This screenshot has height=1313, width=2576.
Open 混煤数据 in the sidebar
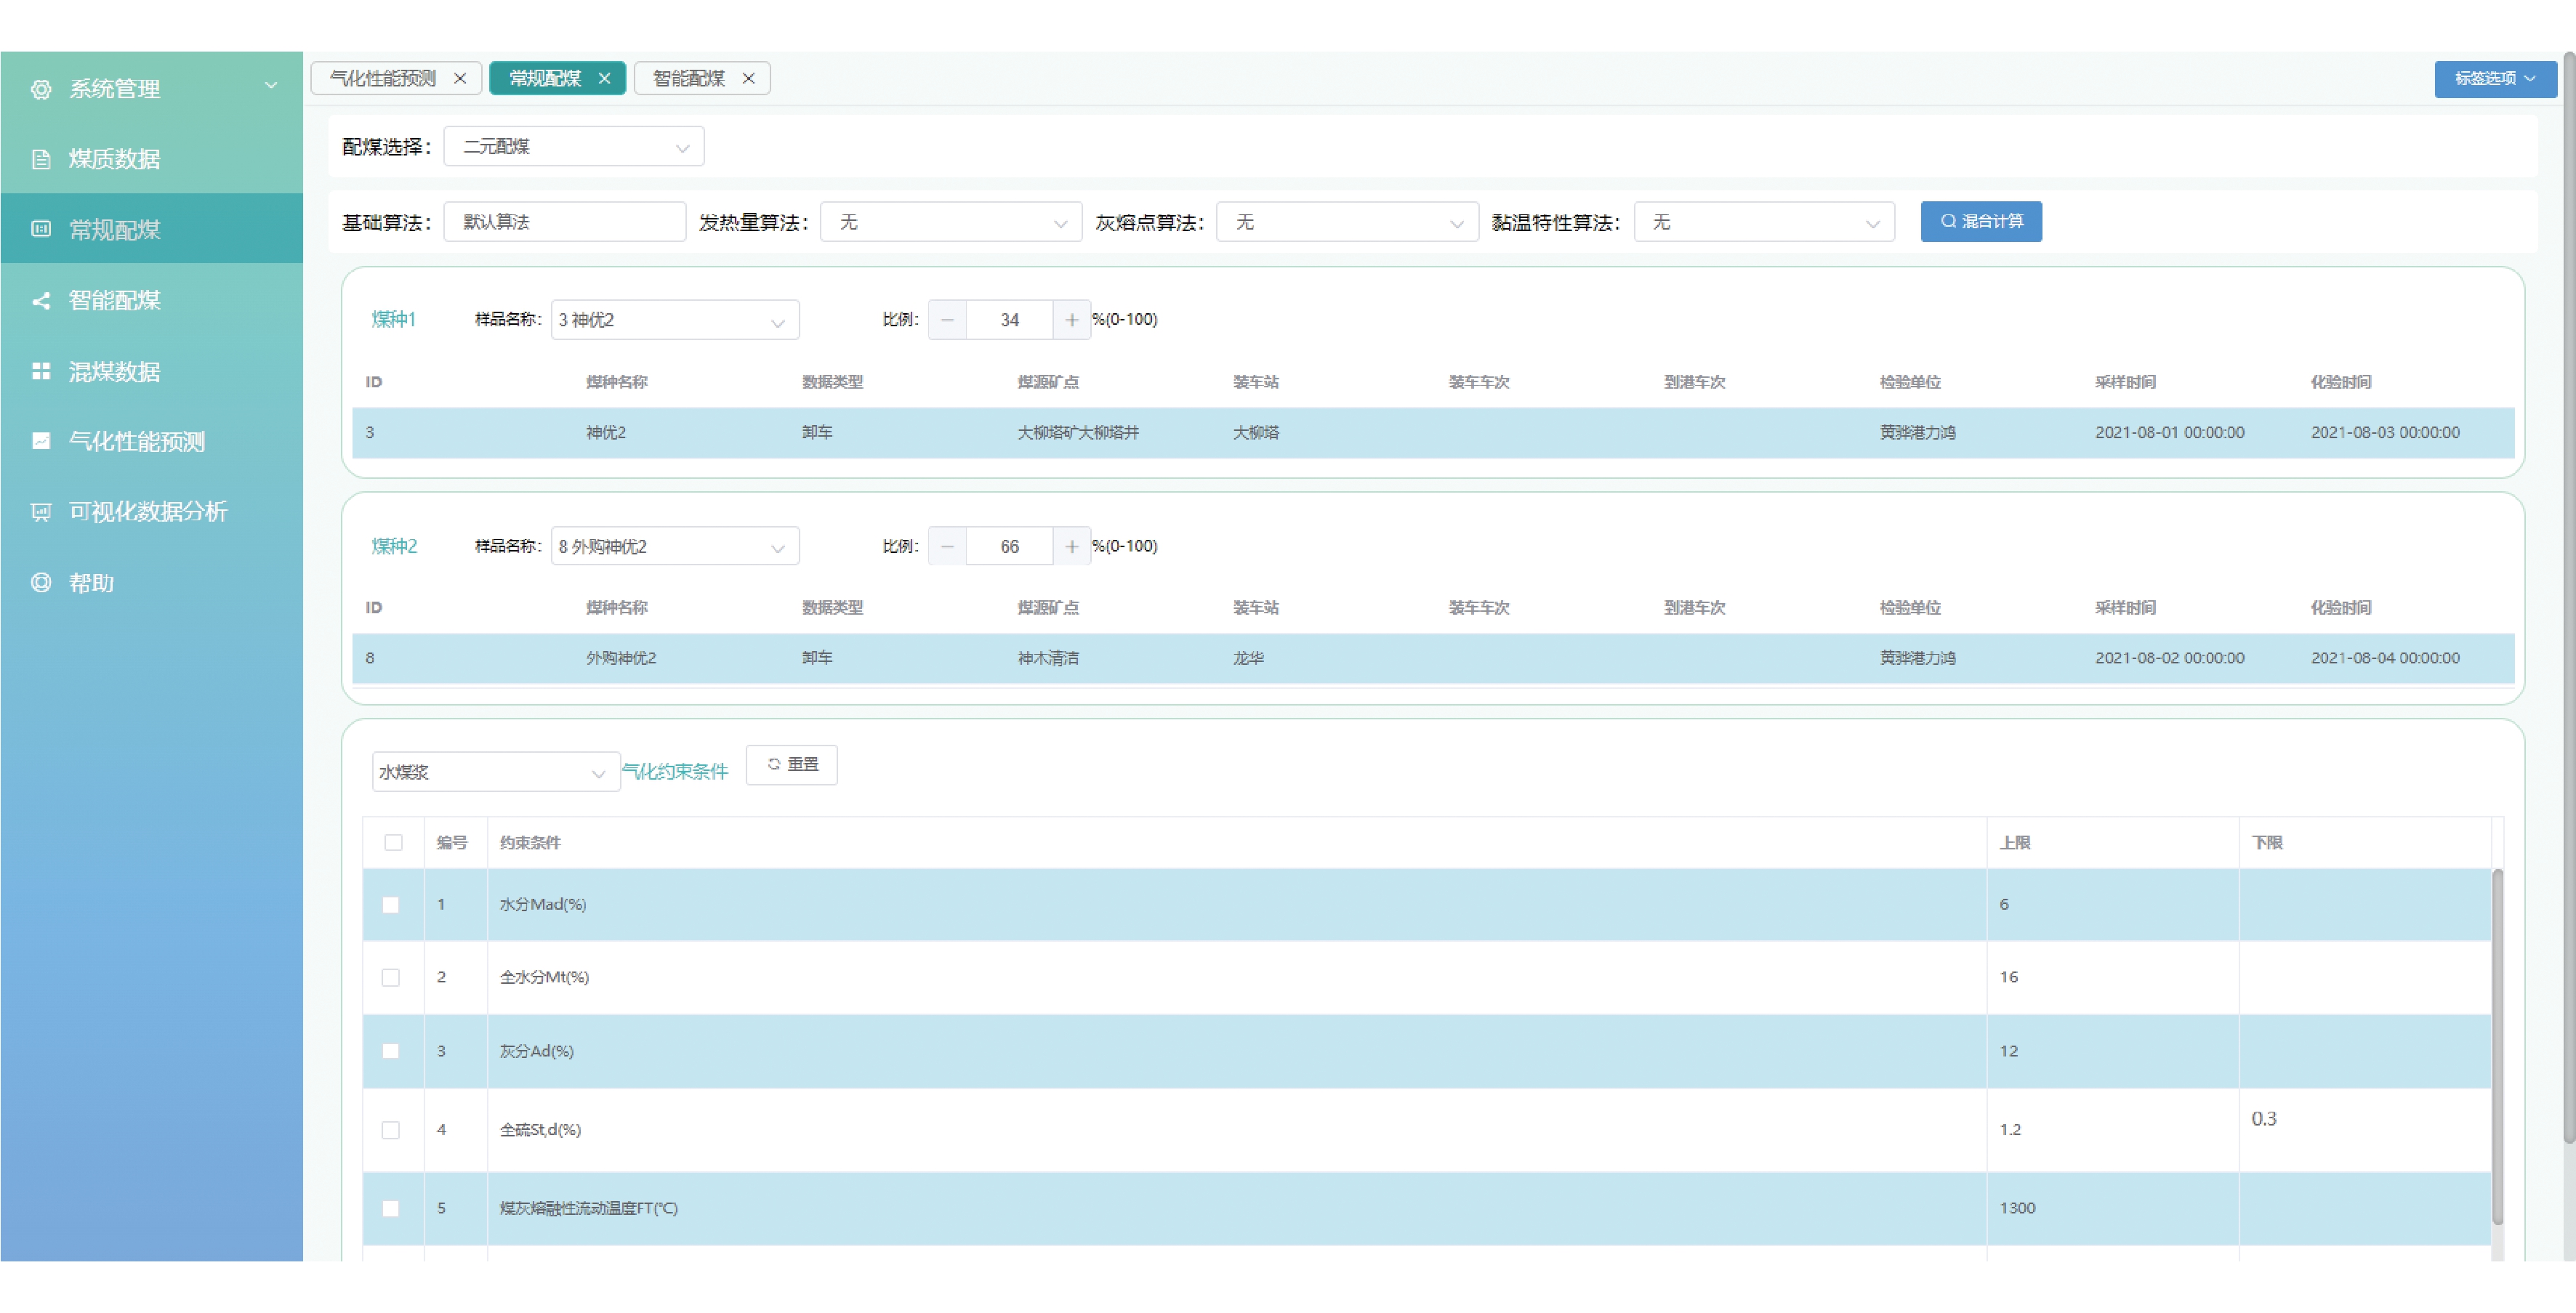[x=151, y=371]
